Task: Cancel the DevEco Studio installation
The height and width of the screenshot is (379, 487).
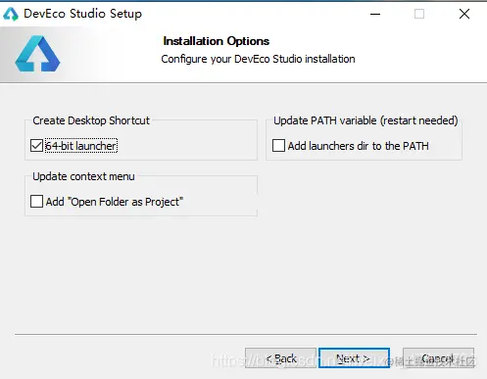Action: 438,358
